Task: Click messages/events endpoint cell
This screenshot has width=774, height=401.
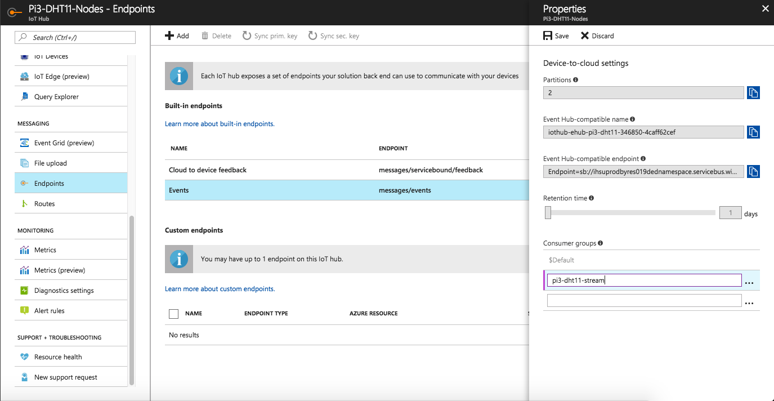Action: [x=405, y=190]
